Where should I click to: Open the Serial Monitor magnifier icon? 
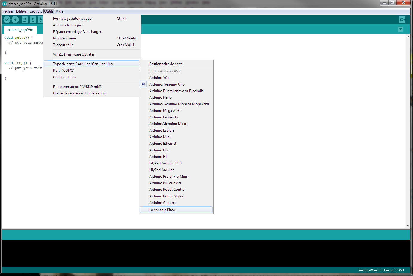402,20
